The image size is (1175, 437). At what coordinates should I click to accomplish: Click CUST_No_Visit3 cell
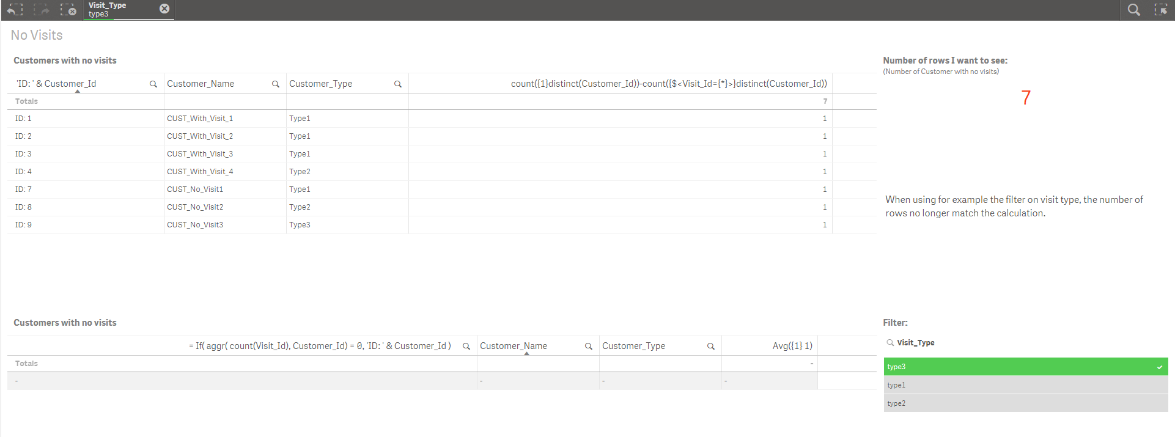225,225
